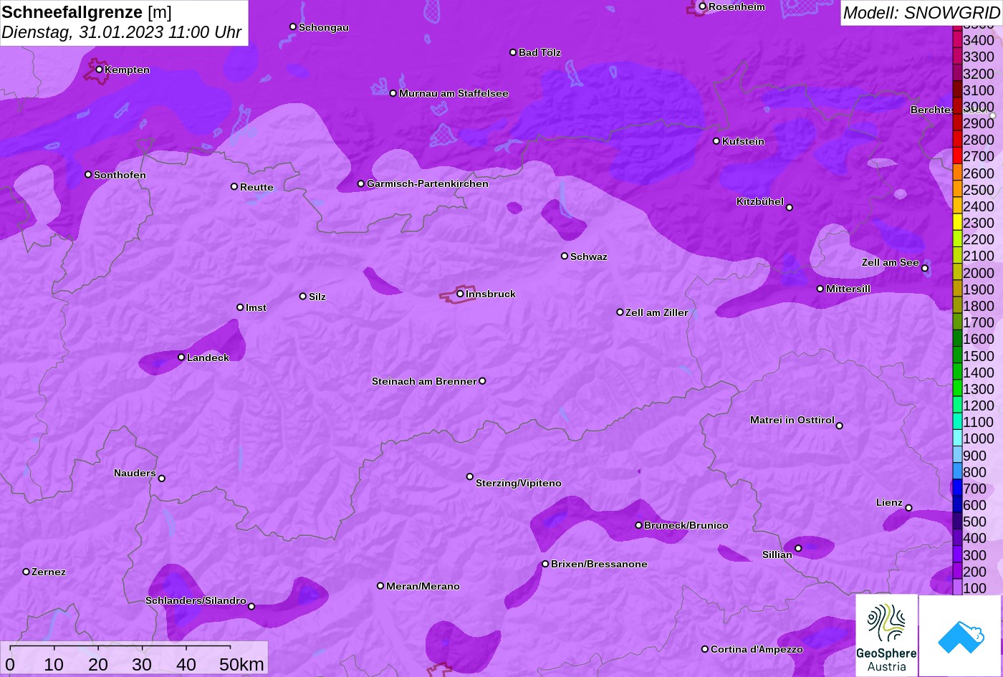Viewport: 1003px width, 677px height.
Task: Click the Schwaz map marker
Action: click(x=565, y=256)
